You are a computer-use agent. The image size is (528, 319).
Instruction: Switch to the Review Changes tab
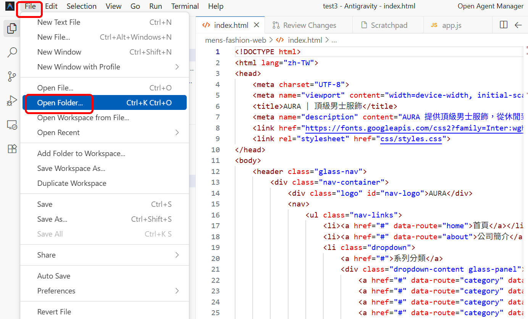[x=305, y=25]
